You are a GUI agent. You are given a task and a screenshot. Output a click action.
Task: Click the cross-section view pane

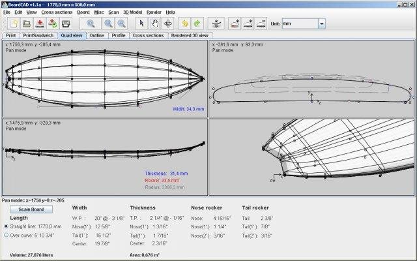point(311,78)
